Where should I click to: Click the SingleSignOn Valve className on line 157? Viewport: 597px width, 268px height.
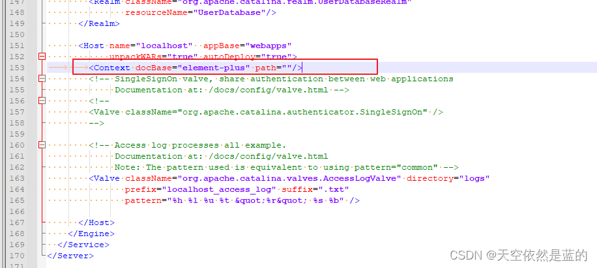[x=302, y=112]
